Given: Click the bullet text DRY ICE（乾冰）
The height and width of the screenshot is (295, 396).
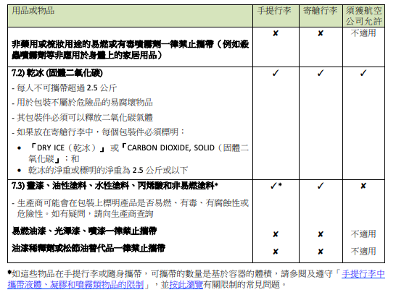Looking at the screenshot, I should [67, 147].
